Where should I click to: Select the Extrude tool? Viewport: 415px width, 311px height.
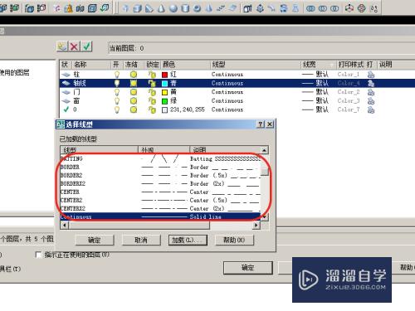pos(247,8)
